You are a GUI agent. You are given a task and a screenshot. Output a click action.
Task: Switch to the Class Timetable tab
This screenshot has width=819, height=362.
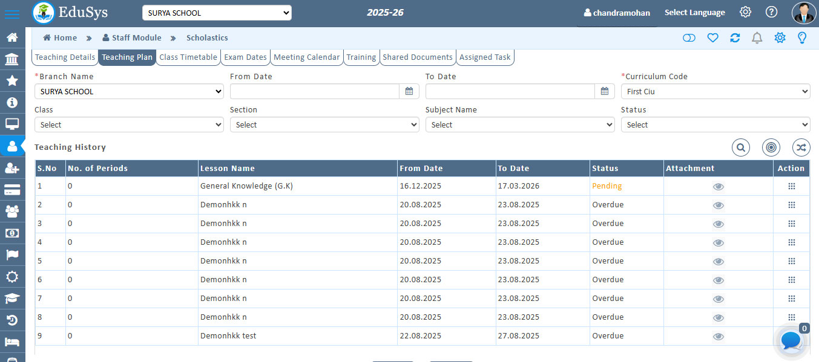pos(188,57)
